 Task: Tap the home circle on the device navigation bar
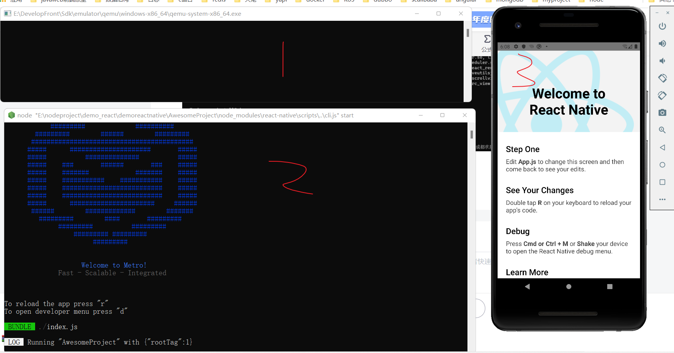coord(568,286)
